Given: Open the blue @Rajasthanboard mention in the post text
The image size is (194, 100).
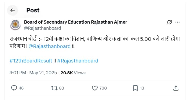Looking at the screenshot, I should click(x=49, y=46).
